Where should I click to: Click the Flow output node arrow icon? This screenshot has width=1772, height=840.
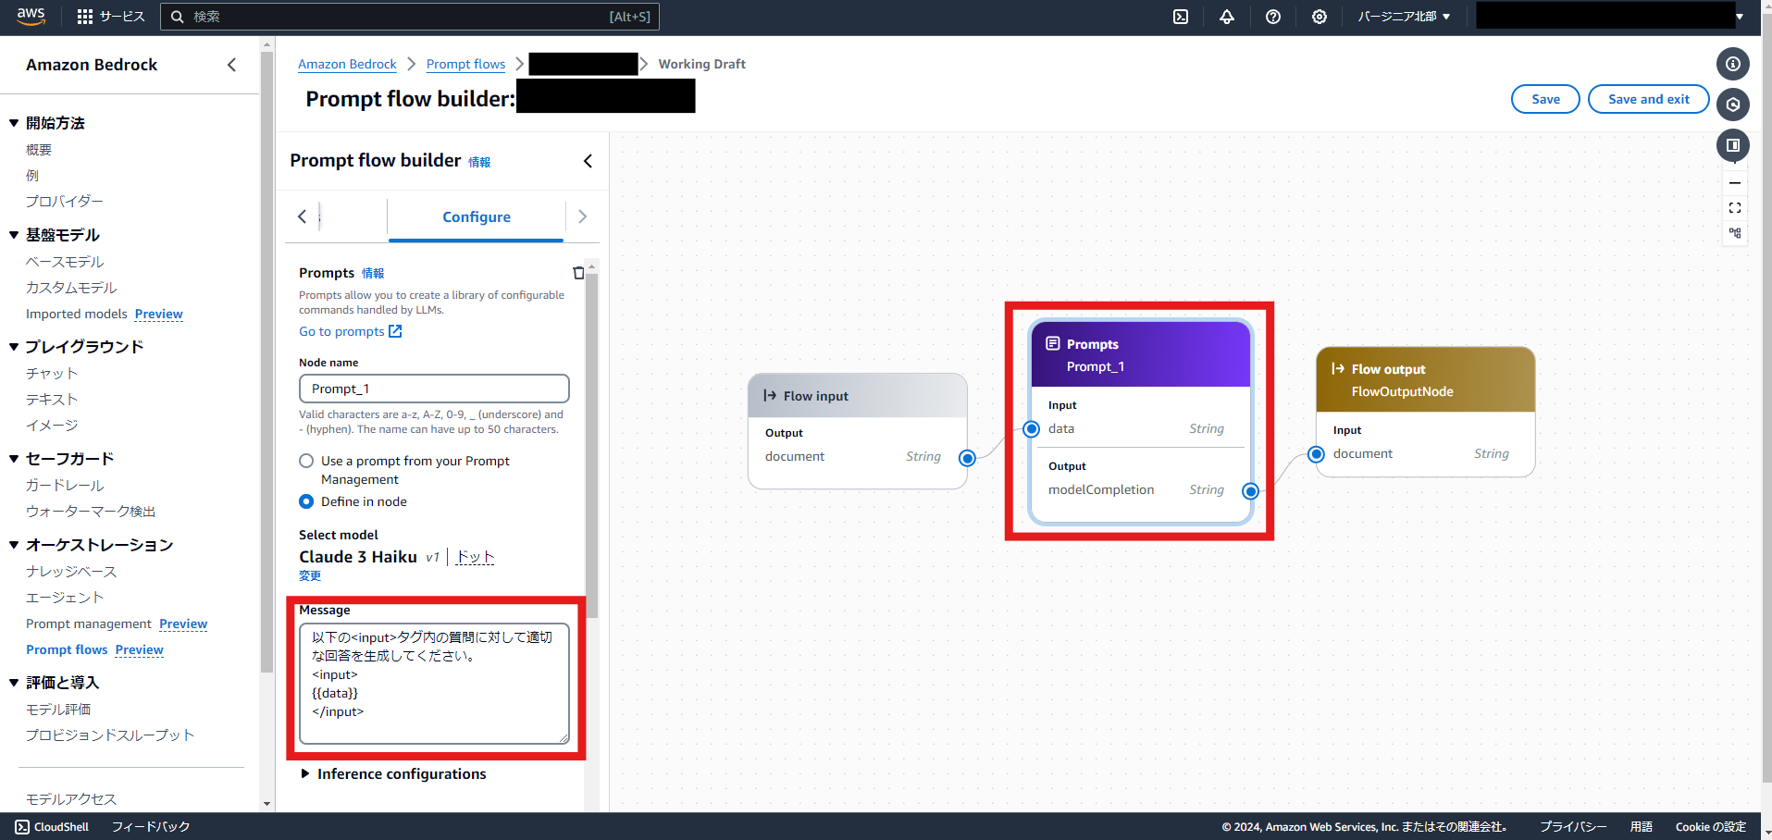(1338, 368)
